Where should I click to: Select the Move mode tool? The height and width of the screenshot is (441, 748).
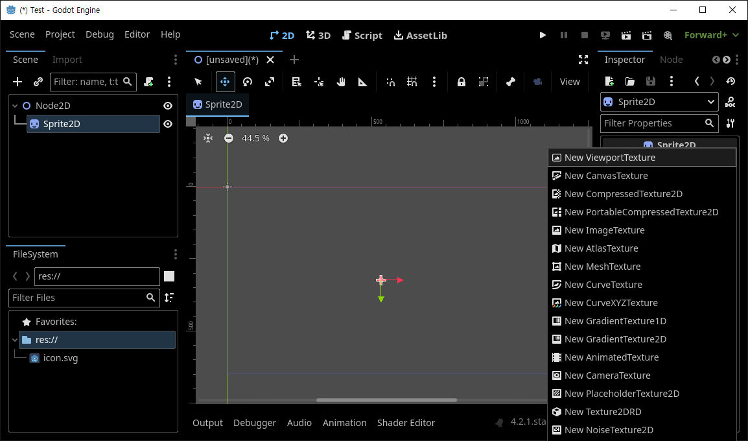coord(225,82)
